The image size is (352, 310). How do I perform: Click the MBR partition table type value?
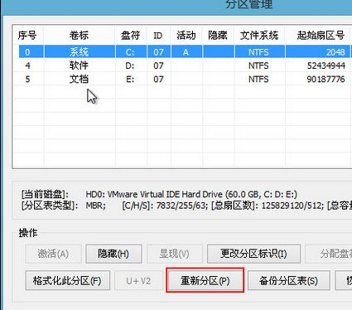(x=95, y=206)
